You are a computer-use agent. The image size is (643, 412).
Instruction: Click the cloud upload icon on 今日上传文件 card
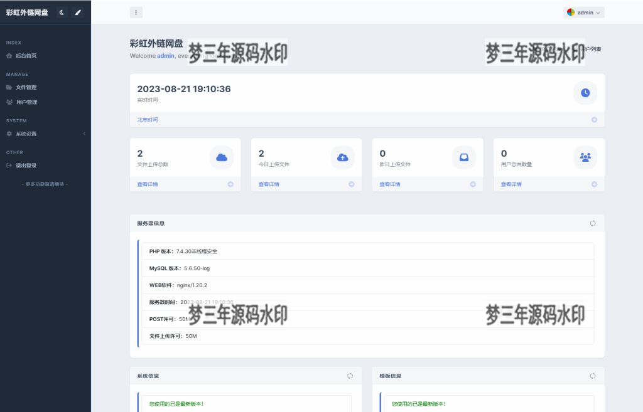coord(343,157)
